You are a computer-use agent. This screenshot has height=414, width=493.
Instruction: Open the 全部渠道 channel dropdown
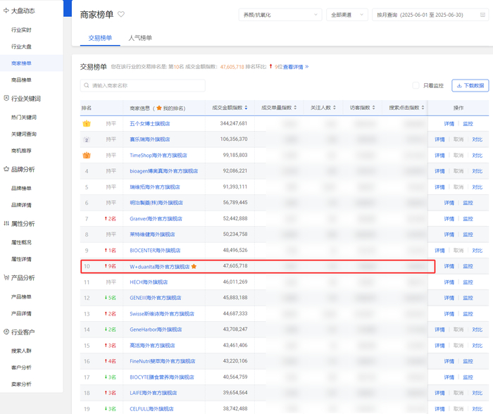(x=347, y=15)
